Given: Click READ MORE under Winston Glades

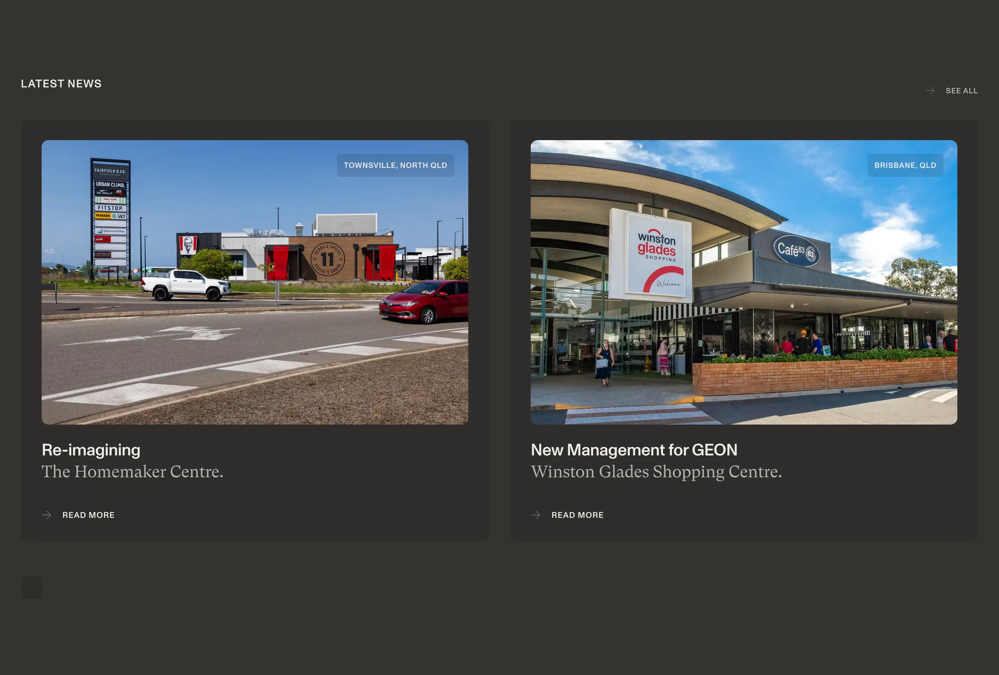Looking at the screenshot, I should coord(577,515).
